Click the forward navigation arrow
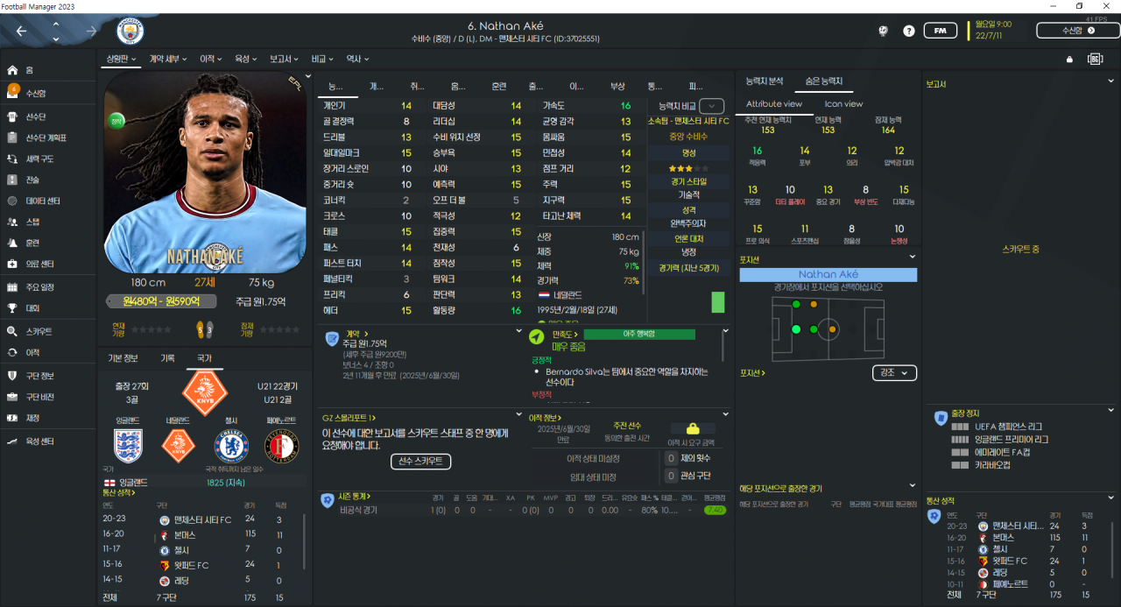This screenshot has height=607, width=1121. (91, 31)
